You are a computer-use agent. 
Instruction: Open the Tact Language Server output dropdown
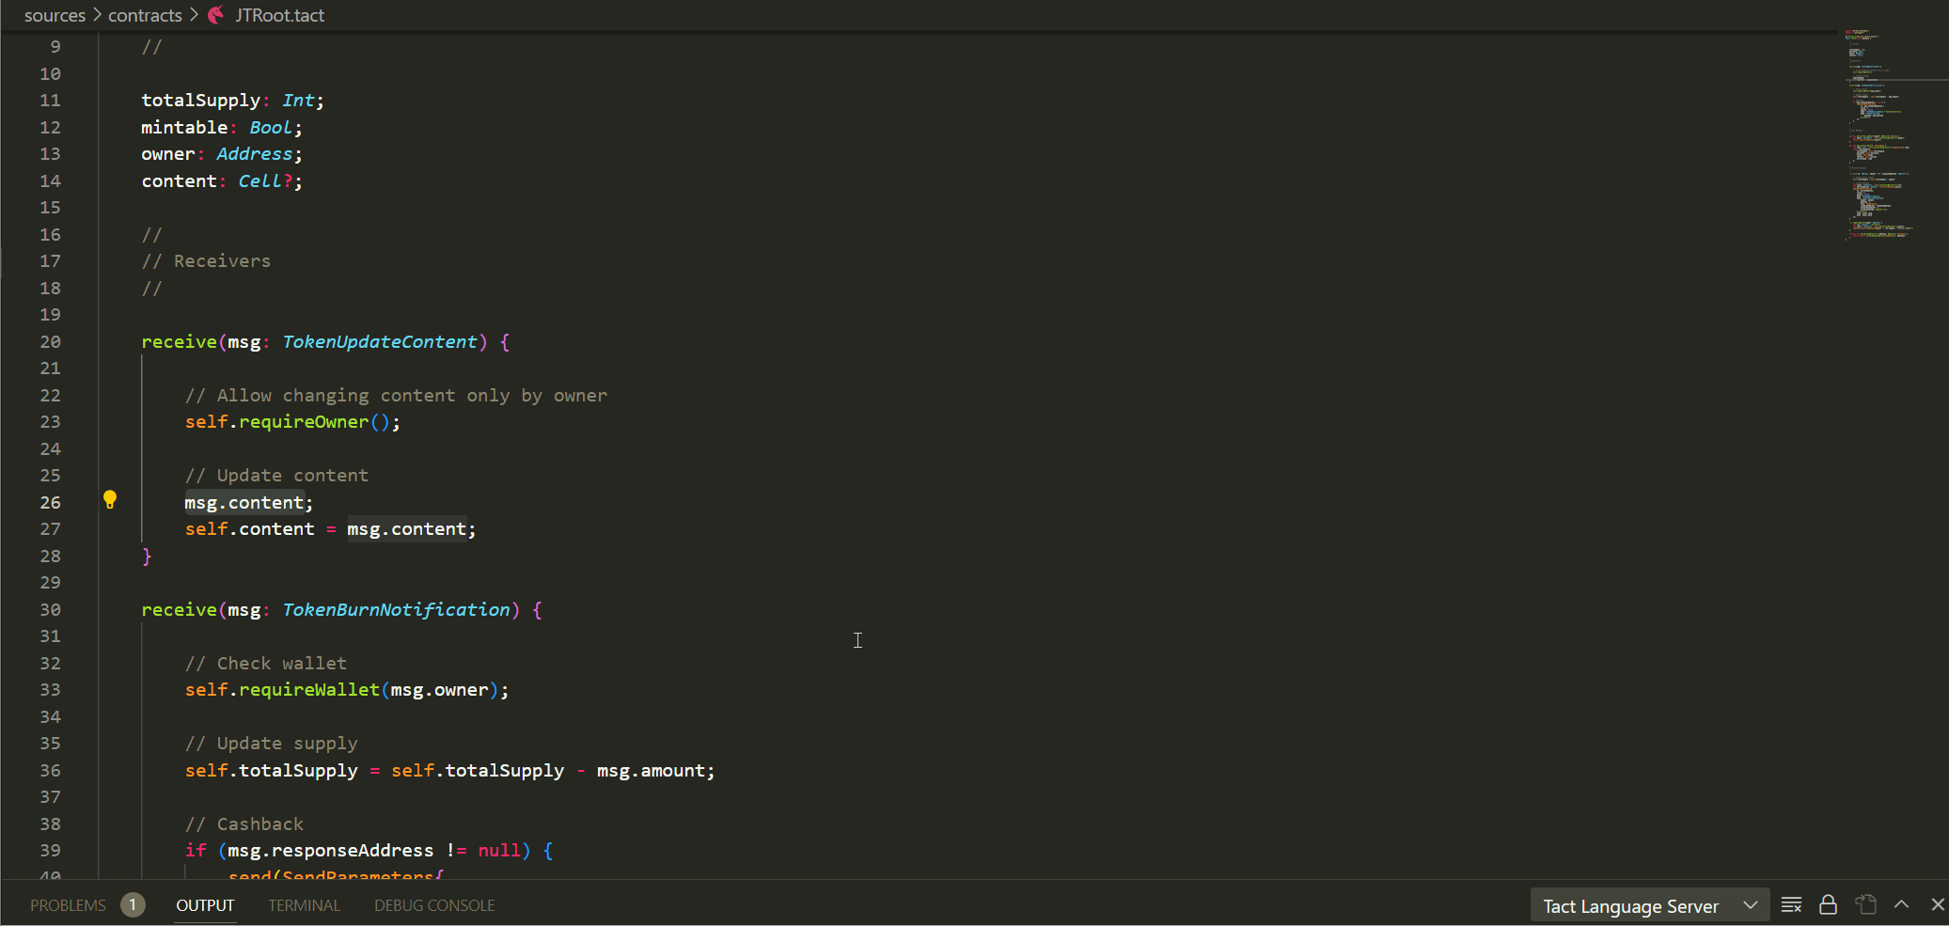click(x=1650, y=906)
